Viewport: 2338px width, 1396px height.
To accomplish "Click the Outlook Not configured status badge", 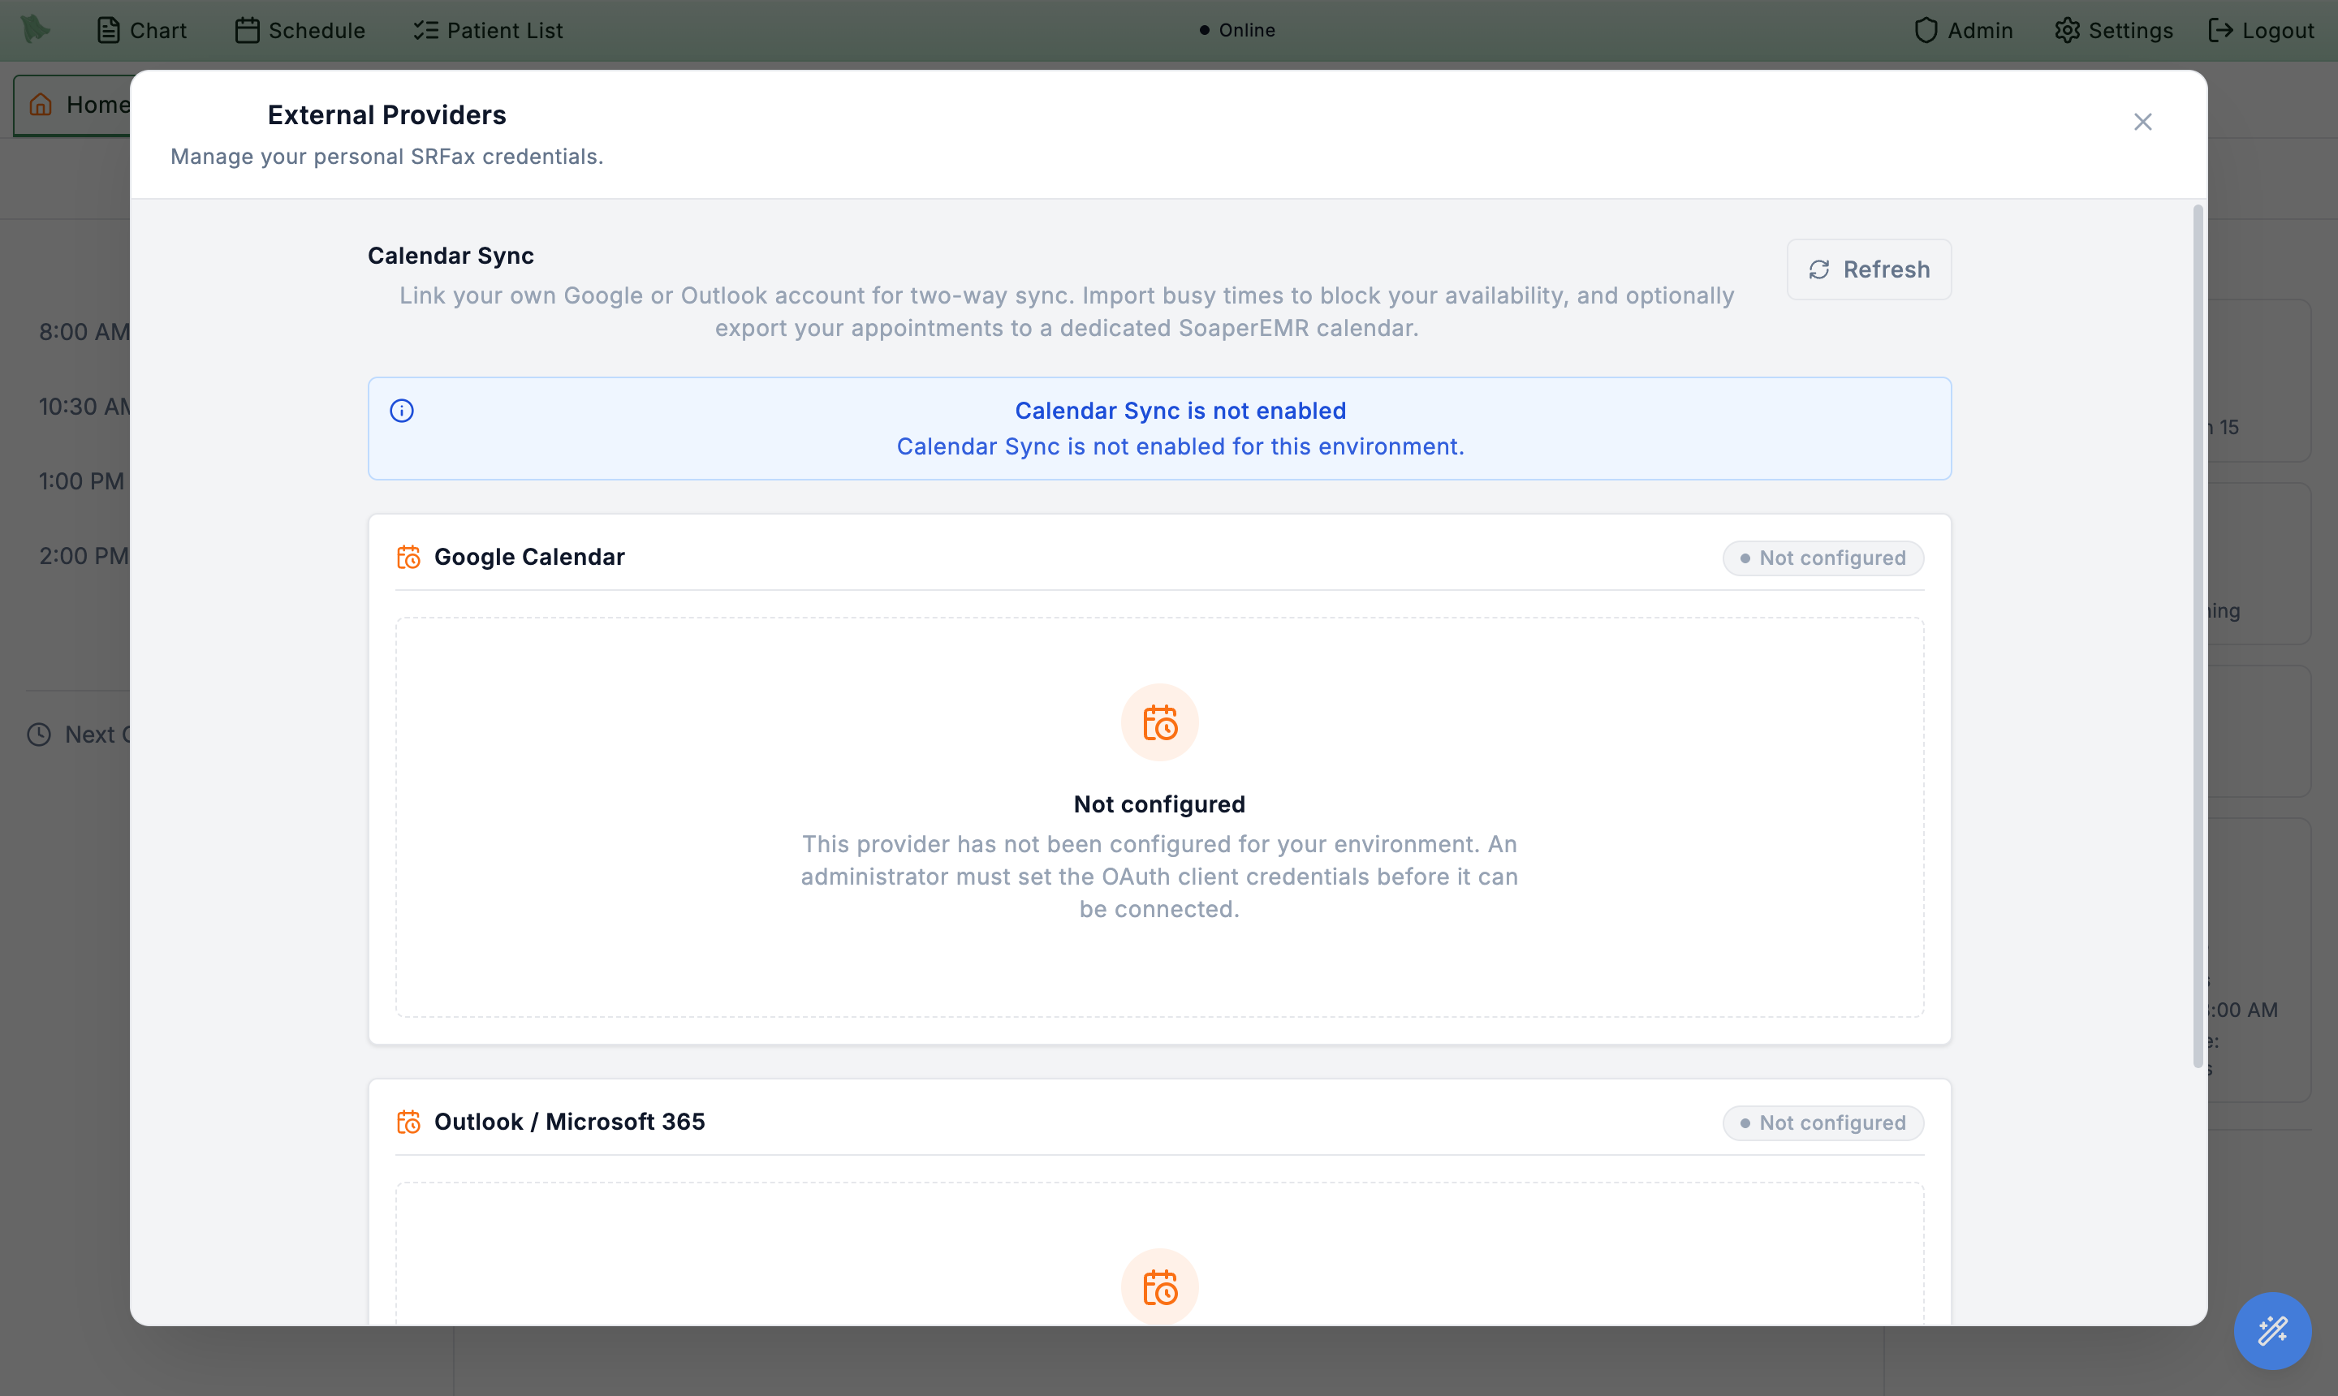I will pyautogui.click(x=1823, y=1122).
